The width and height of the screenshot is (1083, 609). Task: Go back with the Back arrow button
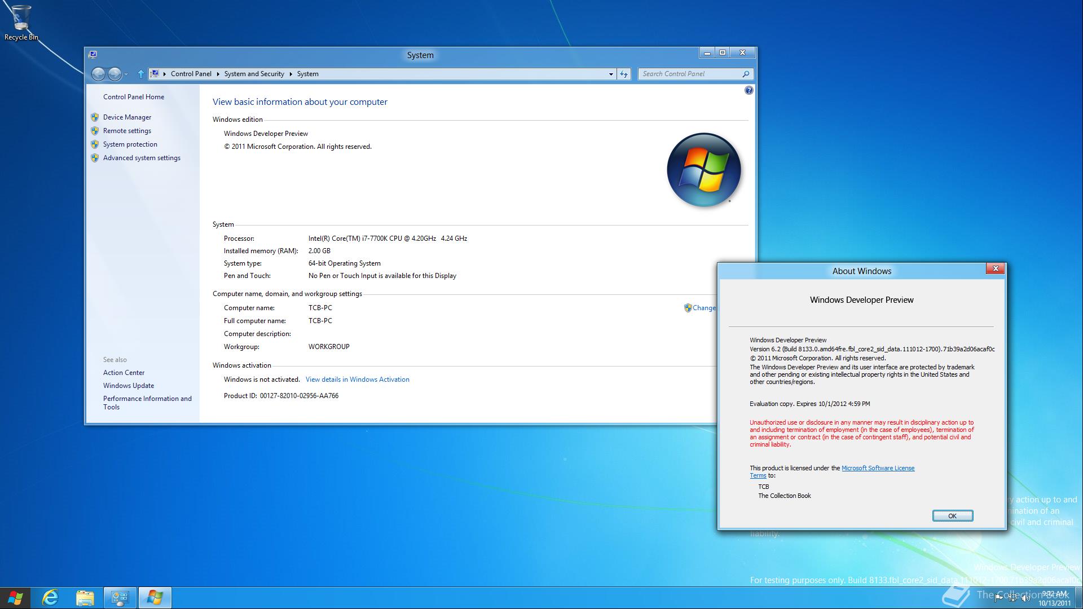coord(98,74)
